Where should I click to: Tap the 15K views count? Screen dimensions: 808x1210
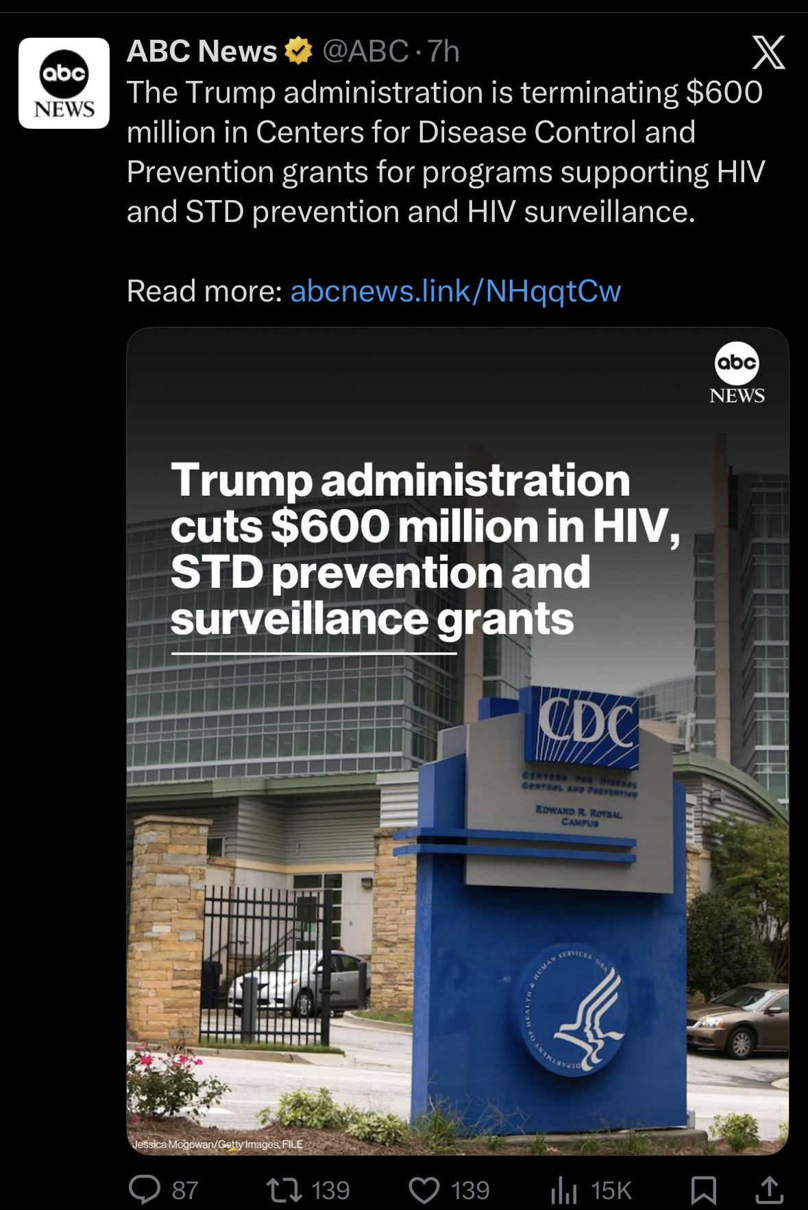611,1191
